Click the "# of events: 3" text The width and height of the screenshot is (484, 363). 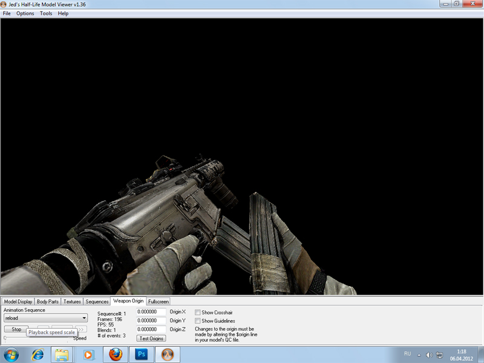[111, 336]
